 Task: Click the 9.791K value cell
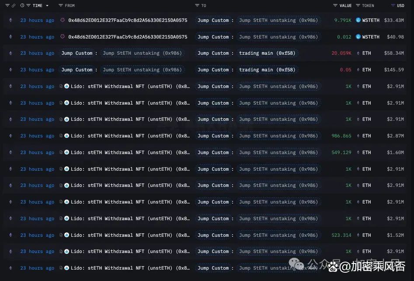pos(343,21)
